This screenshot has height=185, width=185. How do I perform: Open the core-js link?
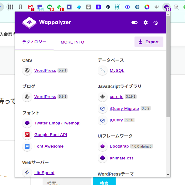[x=117, y=97]
